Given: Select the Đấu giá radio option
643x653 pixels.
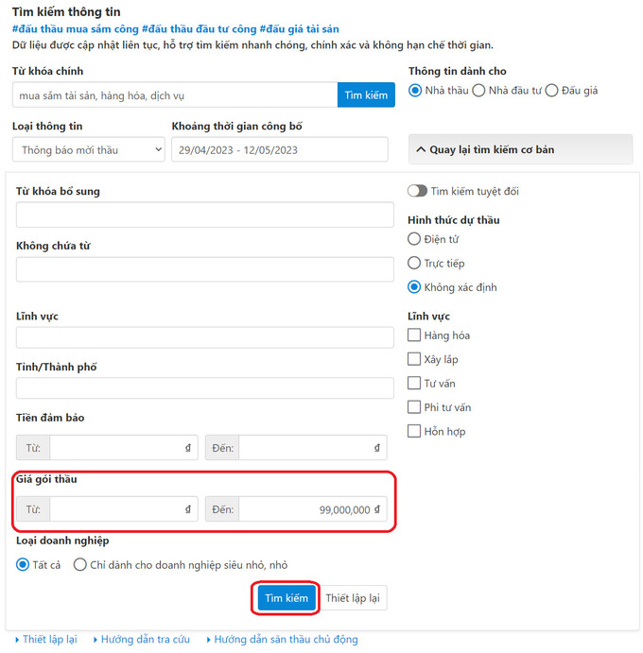Looking at the screenshot, I should [x=551, y=91].
